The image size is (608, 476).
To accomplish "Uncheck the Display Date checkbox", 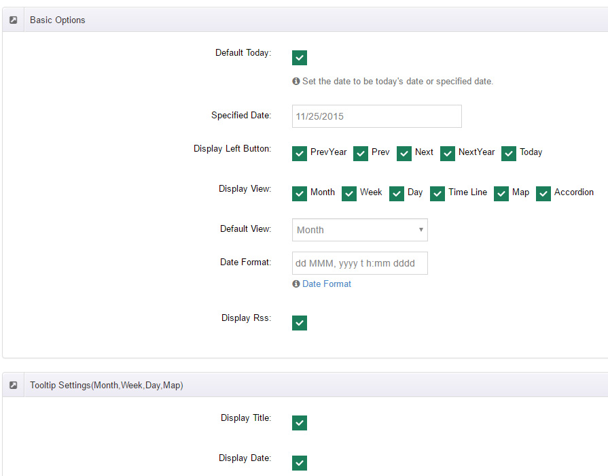I will pyautogui.click(x=300, y=463).
